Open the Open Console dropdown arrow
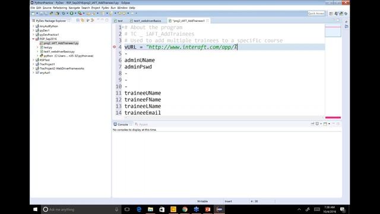The image size is (380, 214). point(329,124)
